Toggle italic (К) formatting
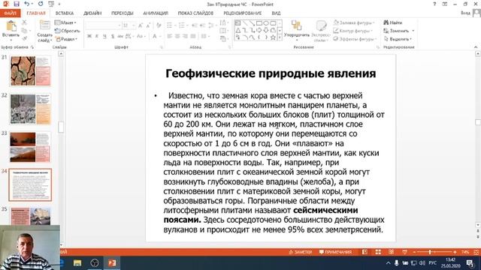Image resolution: width=481 pixels, height=270 pixels. pyautogui.click(x=97, y=36)
